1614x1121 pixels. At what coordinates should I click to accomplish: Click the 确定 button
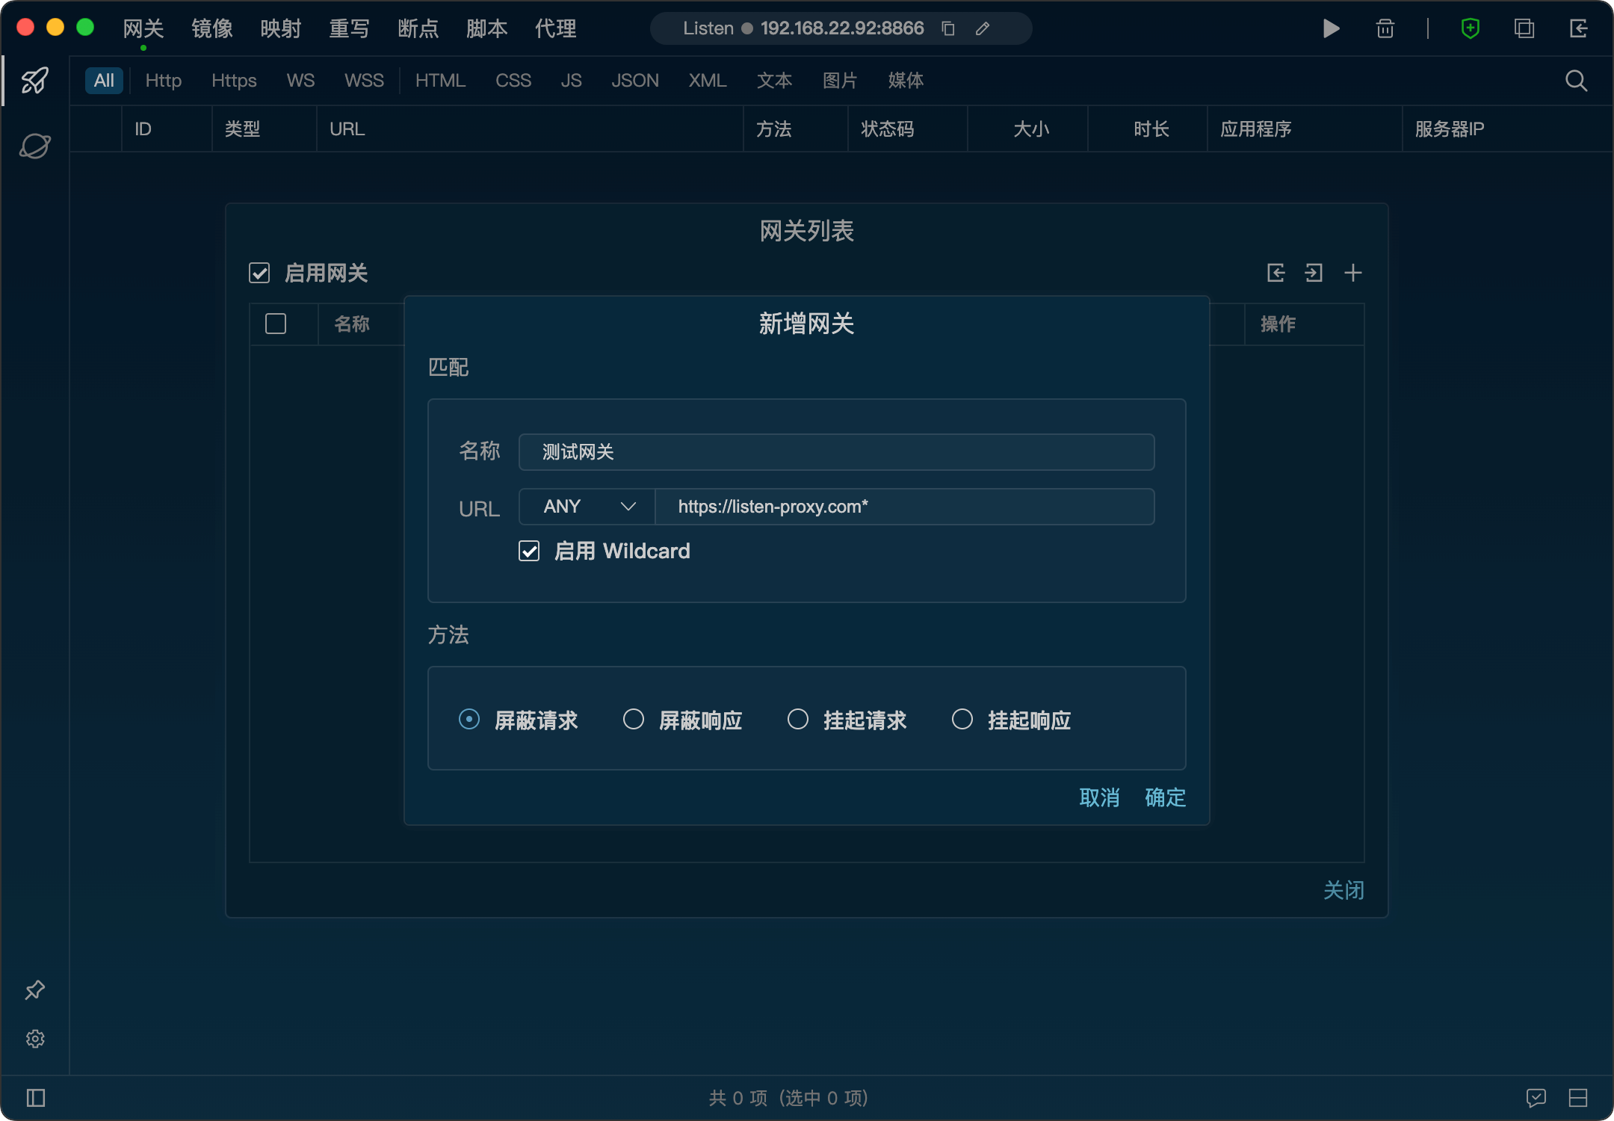[x=1165, y=797]
